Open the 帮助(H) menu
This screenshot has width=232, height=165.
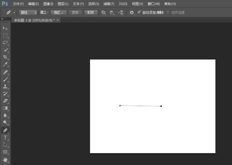[x=170, y=4]
